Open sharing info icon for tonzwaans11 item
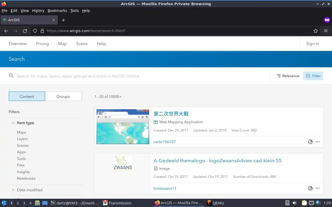 310,188
